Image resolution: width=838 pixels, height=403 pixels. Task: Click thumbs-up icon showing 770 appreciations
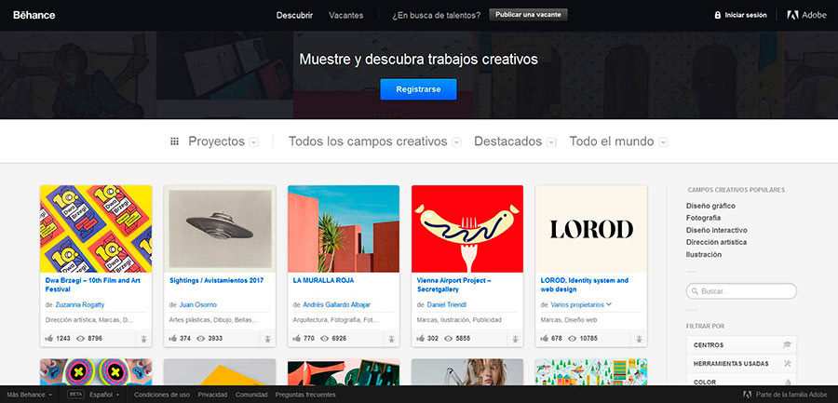297,339
